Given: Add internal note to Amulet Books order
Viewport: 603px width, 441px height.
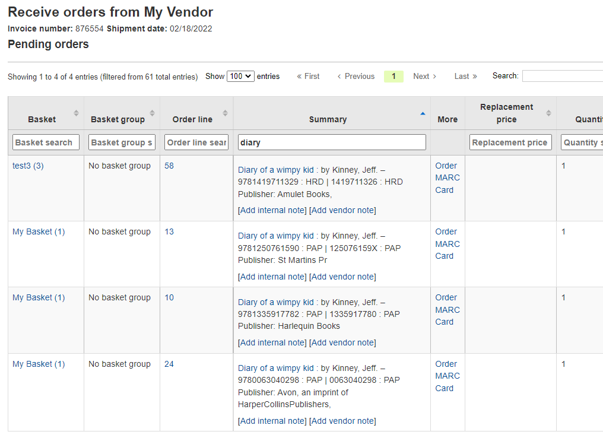Looking at the screenshot, I should [272, 210].
